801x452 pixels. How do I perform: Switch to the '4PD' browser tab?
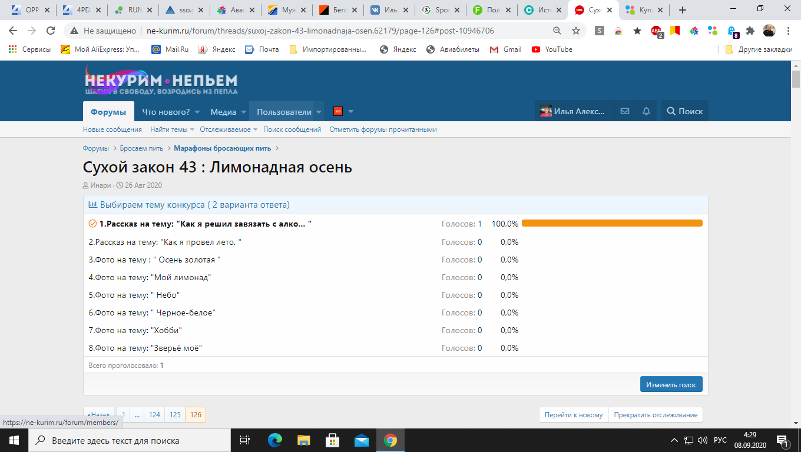point(82,10)
